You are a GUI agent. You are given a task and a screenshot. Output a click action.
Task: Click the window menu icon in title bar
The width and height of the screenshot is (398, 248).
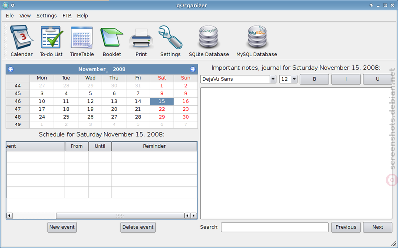click(5, 5)
